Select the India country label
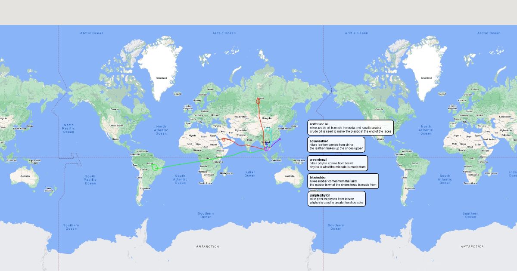 tap(249, 140)
